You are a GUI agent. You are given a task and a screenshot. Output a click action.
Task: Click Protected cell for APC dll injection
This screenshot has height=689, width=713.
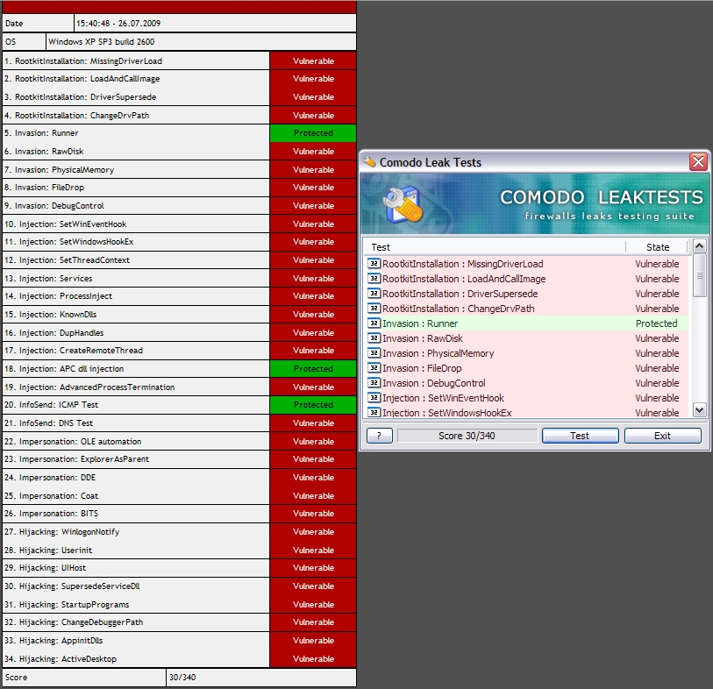coord(313,368)
